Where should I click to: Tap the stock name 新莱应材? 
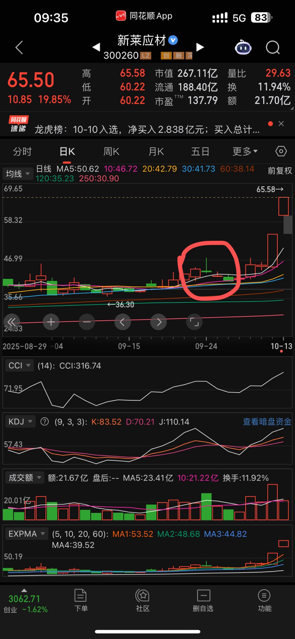coord(141,40)
